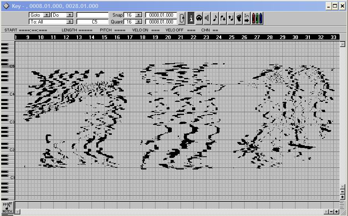Screen dimensions: 348x216
Task: Click the vertical zoom out minus button
Action: pos(342,192)
